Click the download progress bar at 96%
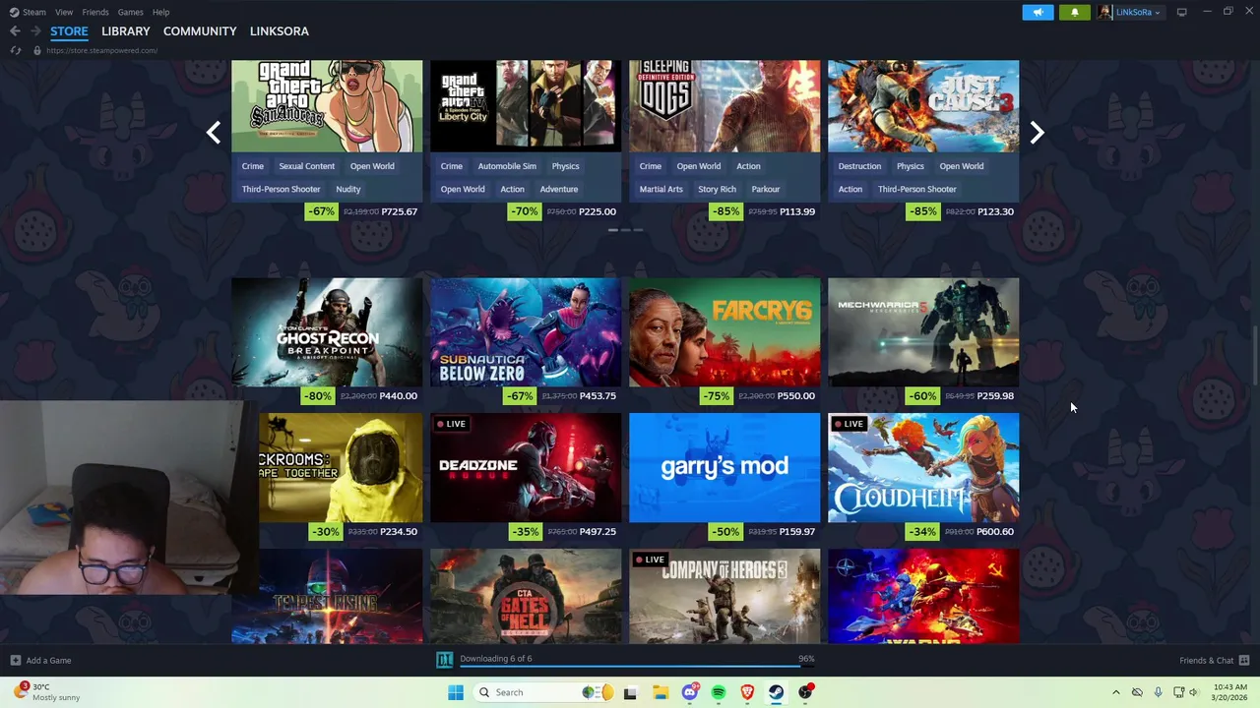Screen dimensions: 1260x708 tap(637, 666)
